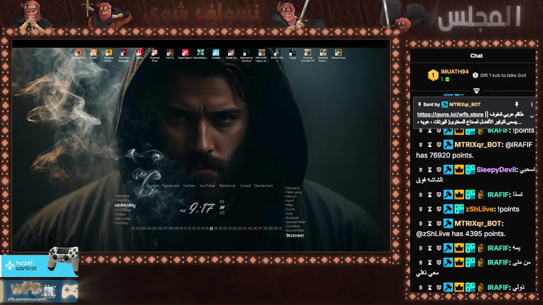Screen dimensions: 543x305
Task: Timeout zShLiive using the hourglass icon
Action: [430, 209]
